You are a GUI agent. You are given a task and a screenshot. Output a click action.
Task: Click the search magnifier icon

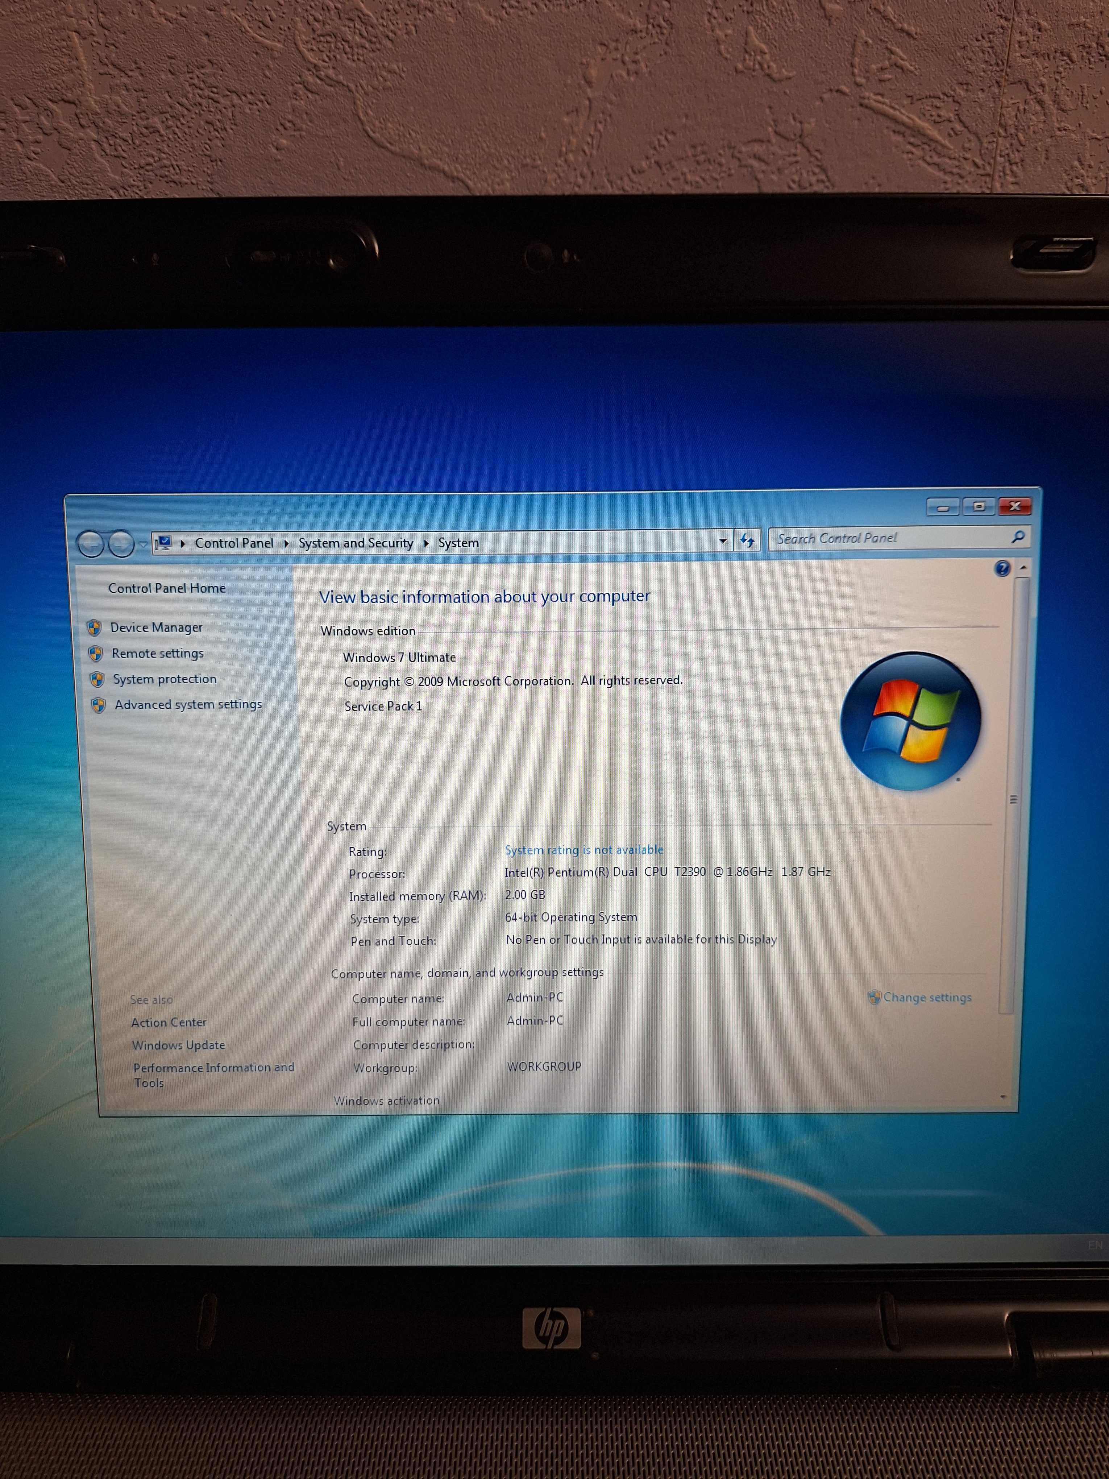point(1017,536)
